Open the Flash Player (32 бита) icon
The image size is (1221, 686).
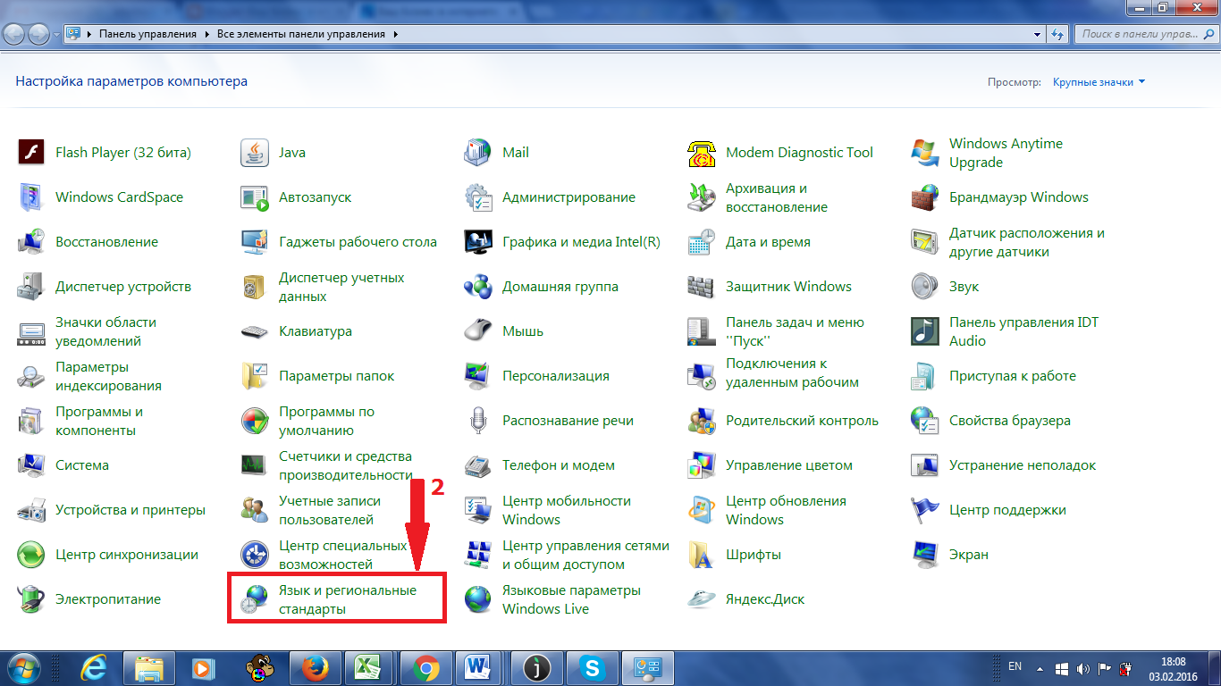[x=31, y=153]
